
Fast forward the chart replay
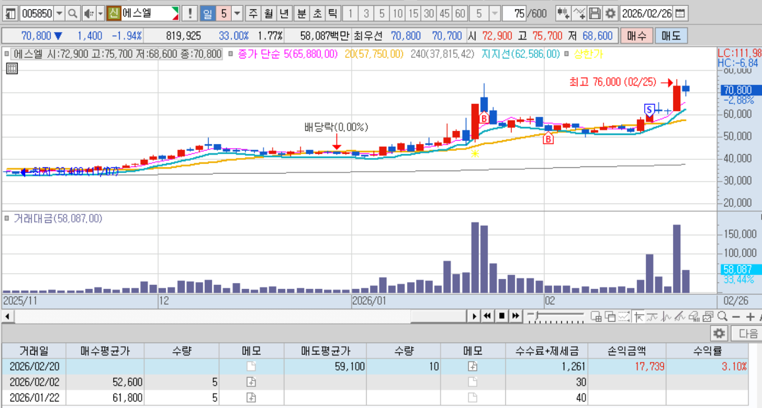(x=515, y=316)
